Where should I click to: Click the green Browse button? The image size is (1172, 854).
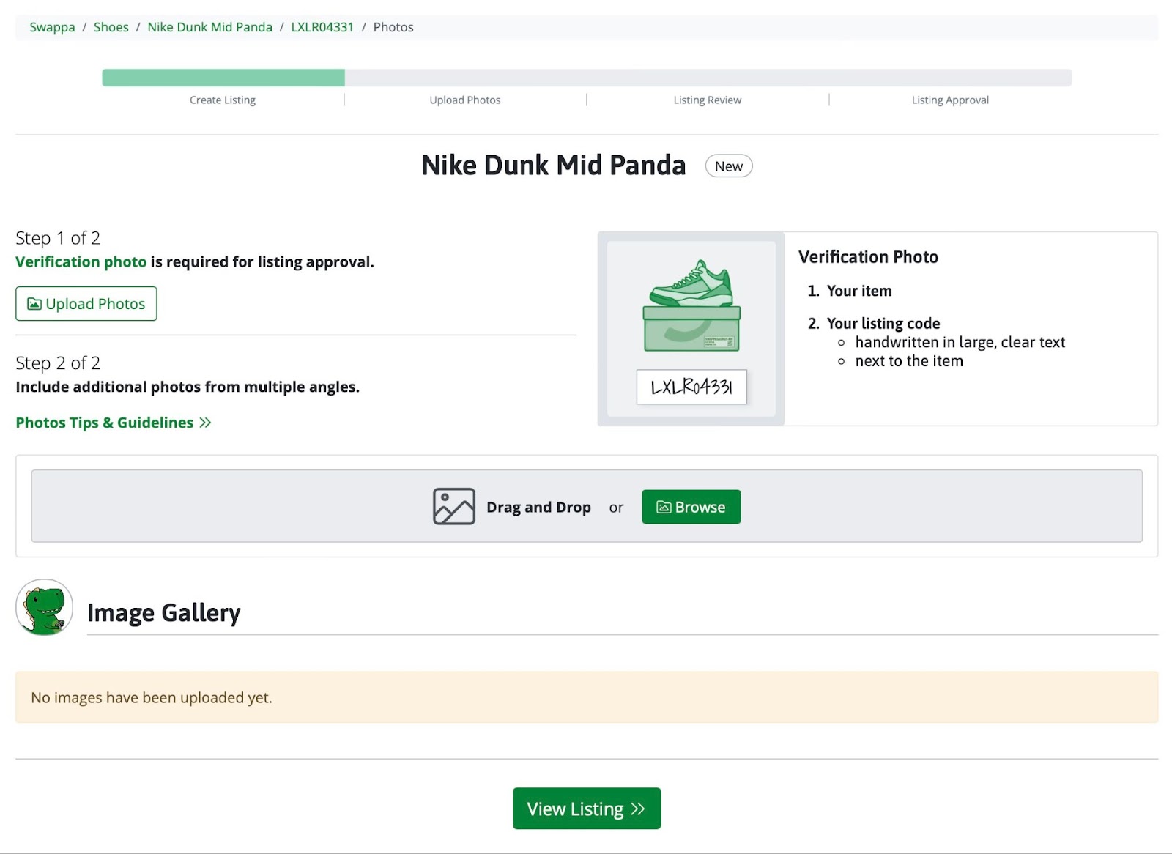tap(691, 507)
